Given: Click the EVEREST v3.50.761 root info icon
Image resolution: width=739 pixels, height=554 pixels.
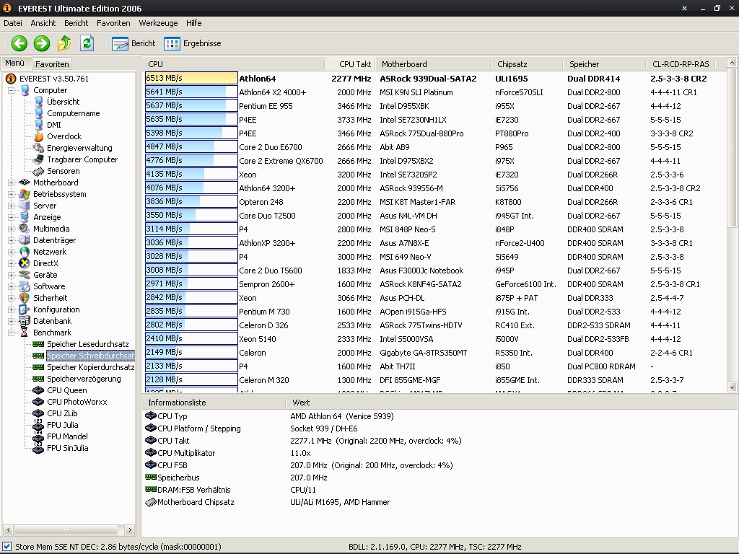Looking at the screenshot, I should click(x=11, y=79).
